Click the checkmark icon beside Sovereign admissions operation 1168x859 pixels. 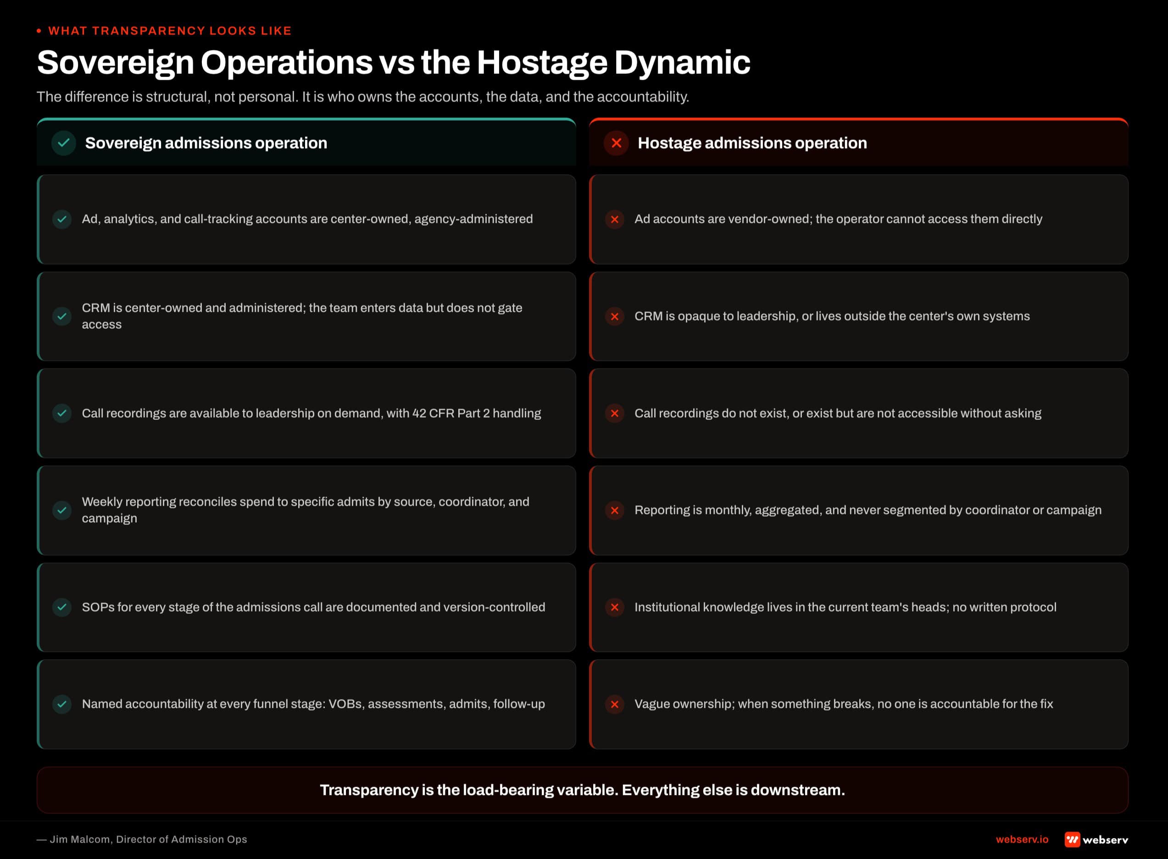coord(63,143)
